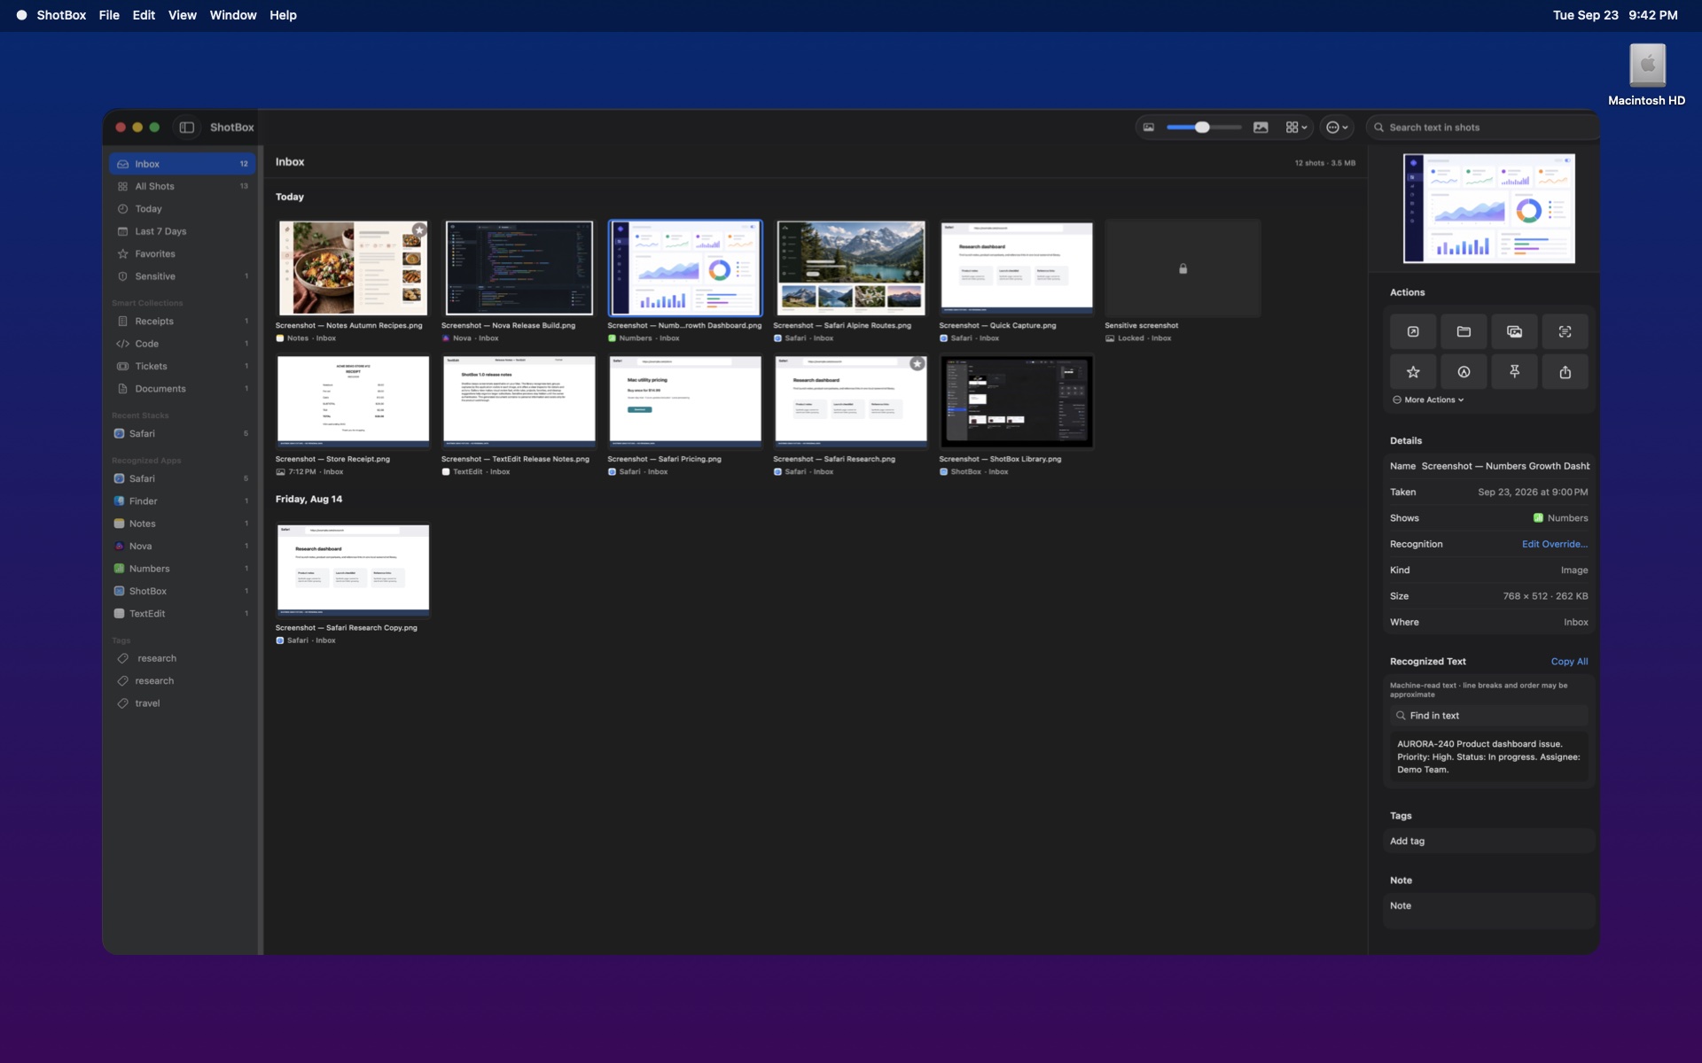Click Copy All recognized text
The height and width of the screenshot is (1063, 1702).
point(1569,662)
